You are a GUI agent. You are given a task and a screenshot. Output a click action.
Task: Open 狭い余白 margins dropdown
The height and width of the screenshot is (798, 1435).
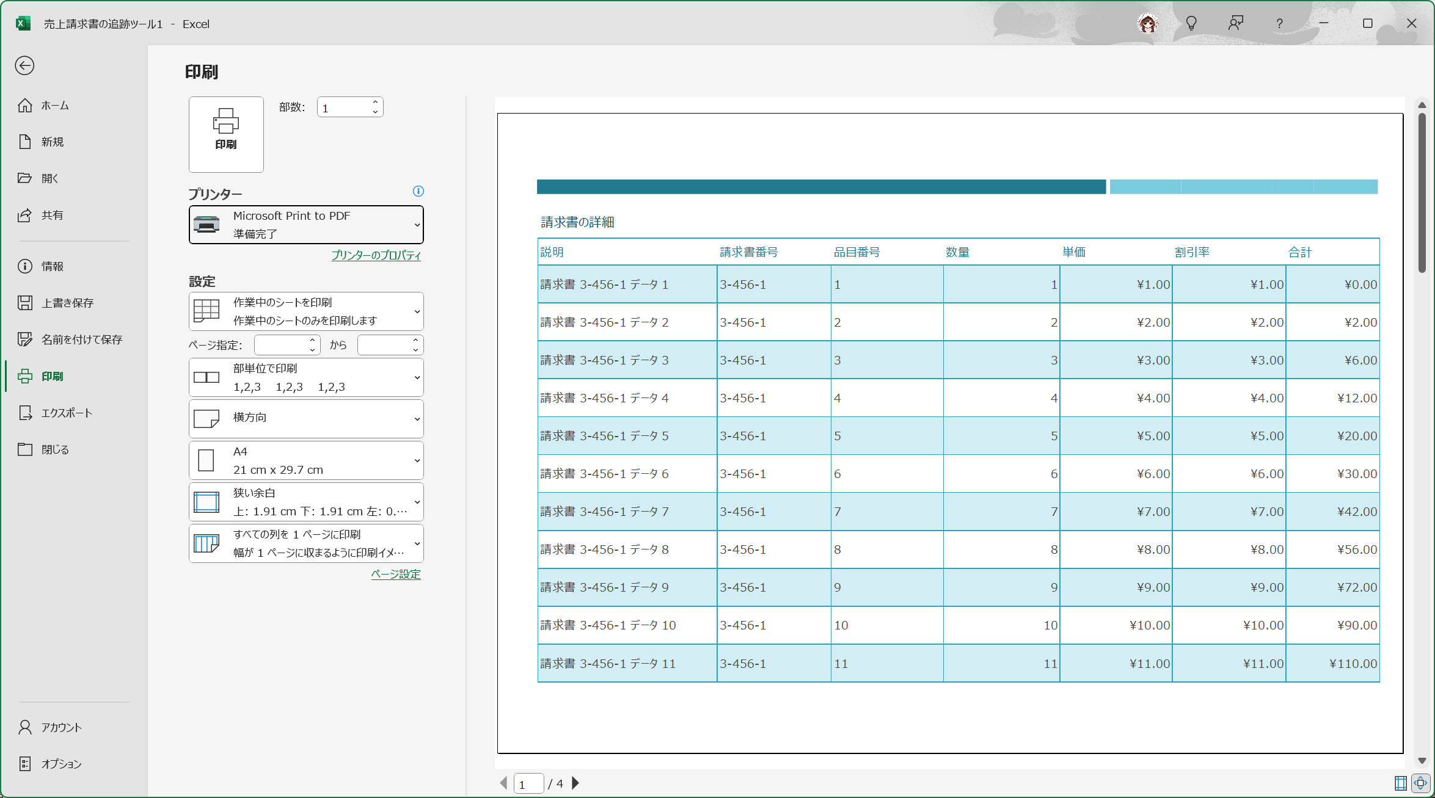point(306,502)
